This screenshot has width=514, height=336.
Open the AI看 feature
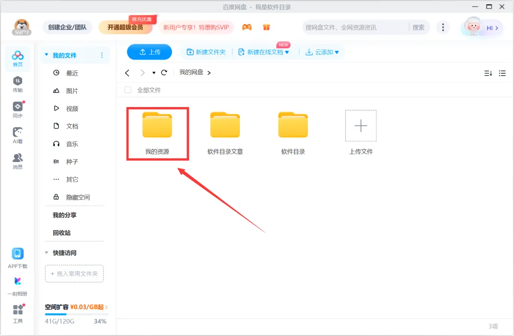tap(18, 135)
